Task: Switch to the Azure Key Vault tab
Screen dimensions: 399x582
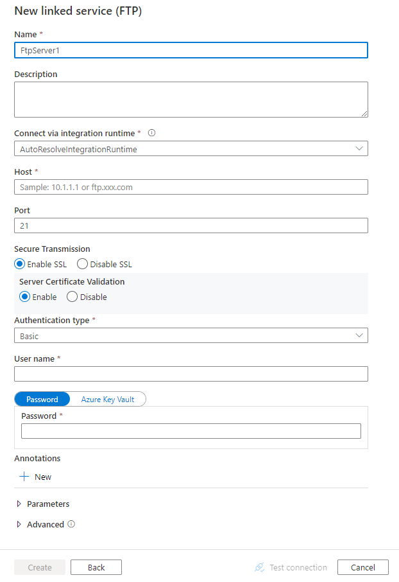Action: coord(107,398)
